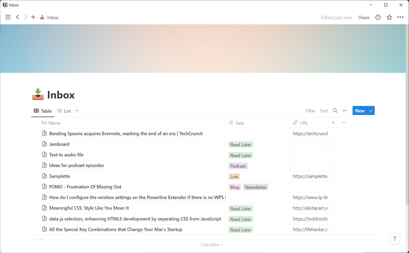Open the samplette URL cell

309,176
